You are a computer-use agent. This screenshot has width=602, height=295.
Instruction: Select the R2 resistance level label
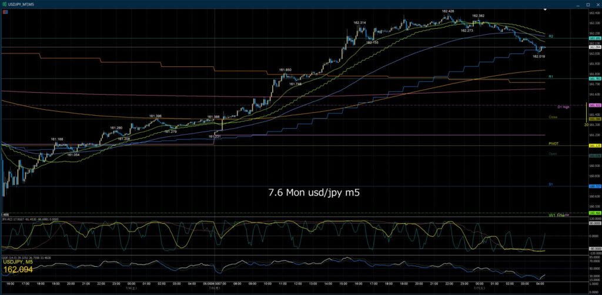click(x=550, y=36)
